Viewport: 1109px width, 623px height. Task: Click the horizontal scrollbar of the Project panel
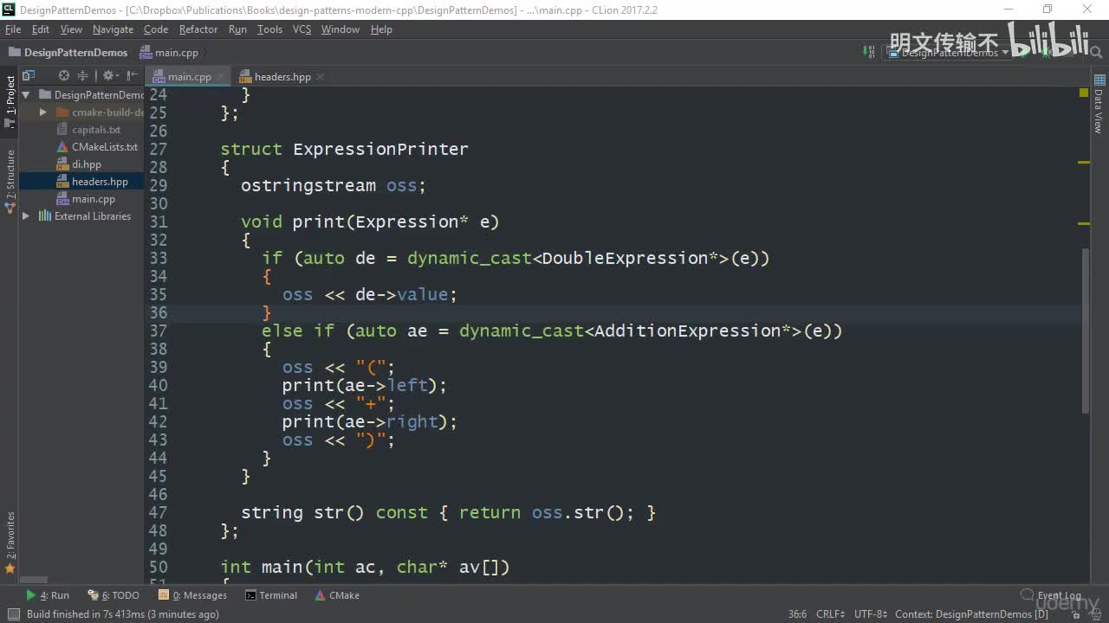(x=35, y=580)
